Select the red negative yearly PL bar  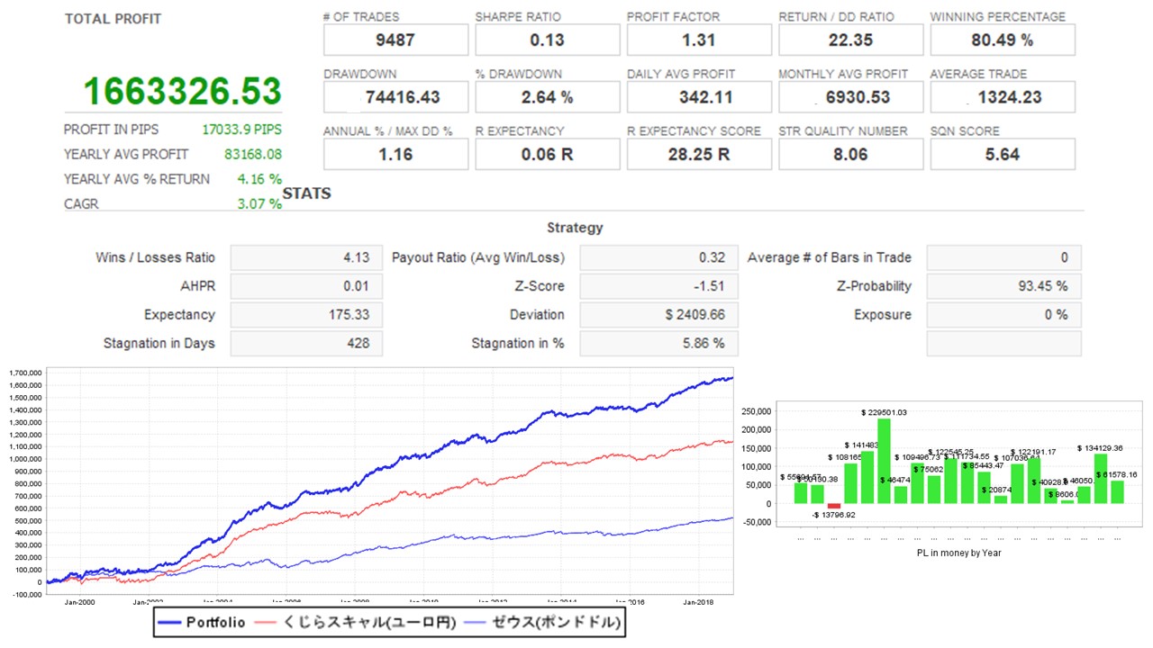pos(834,507)
